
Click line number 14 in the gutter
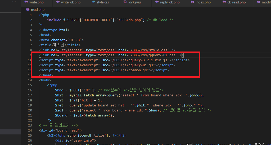[x=30, y=80]
